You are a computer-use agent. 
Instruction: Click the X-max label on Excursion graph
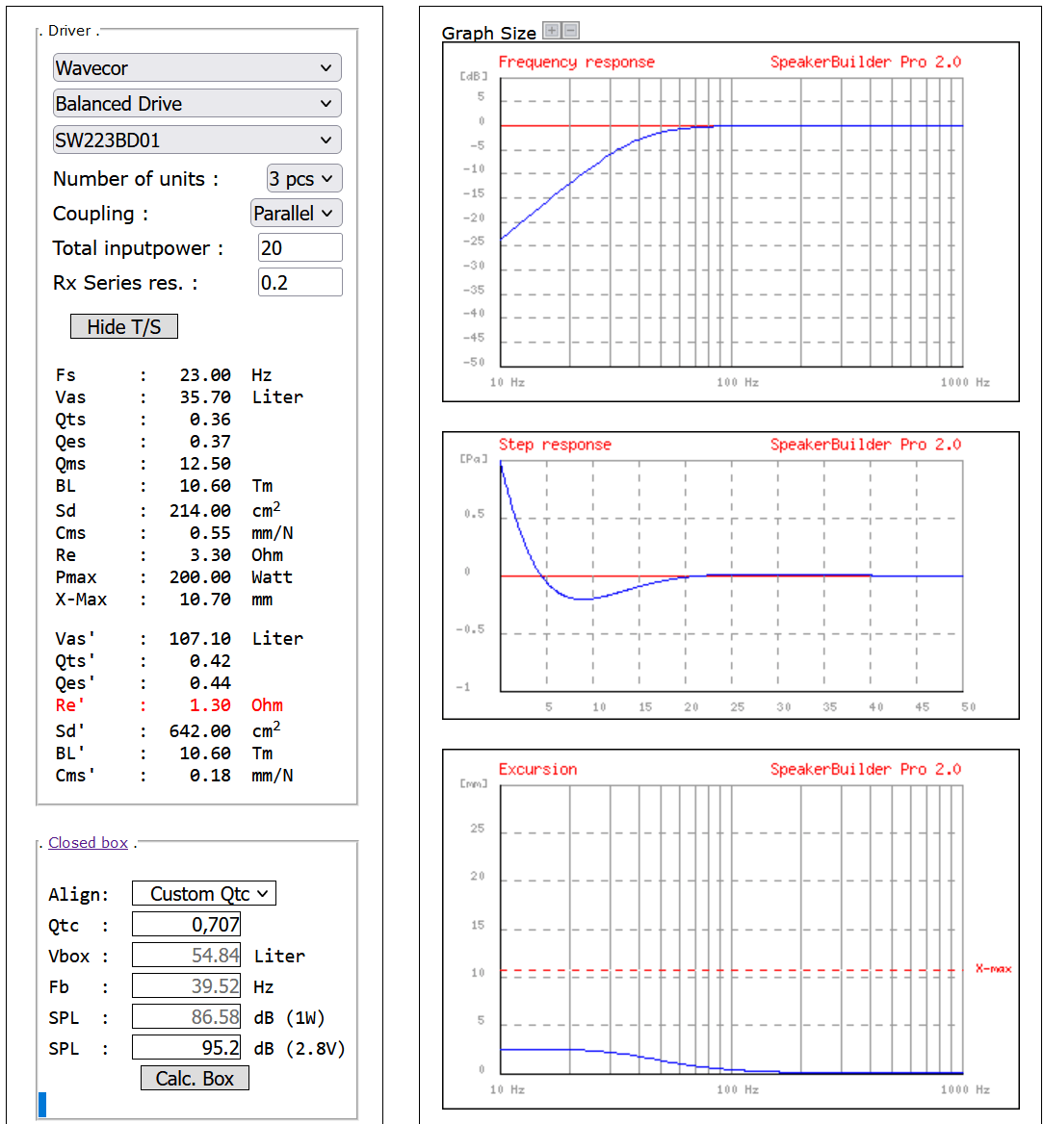pos(993,968)
